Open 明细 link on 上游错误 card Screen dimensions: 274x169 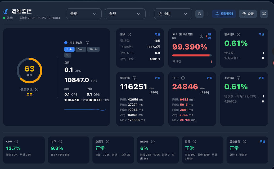pyautogui.click(x=261, y=78)
